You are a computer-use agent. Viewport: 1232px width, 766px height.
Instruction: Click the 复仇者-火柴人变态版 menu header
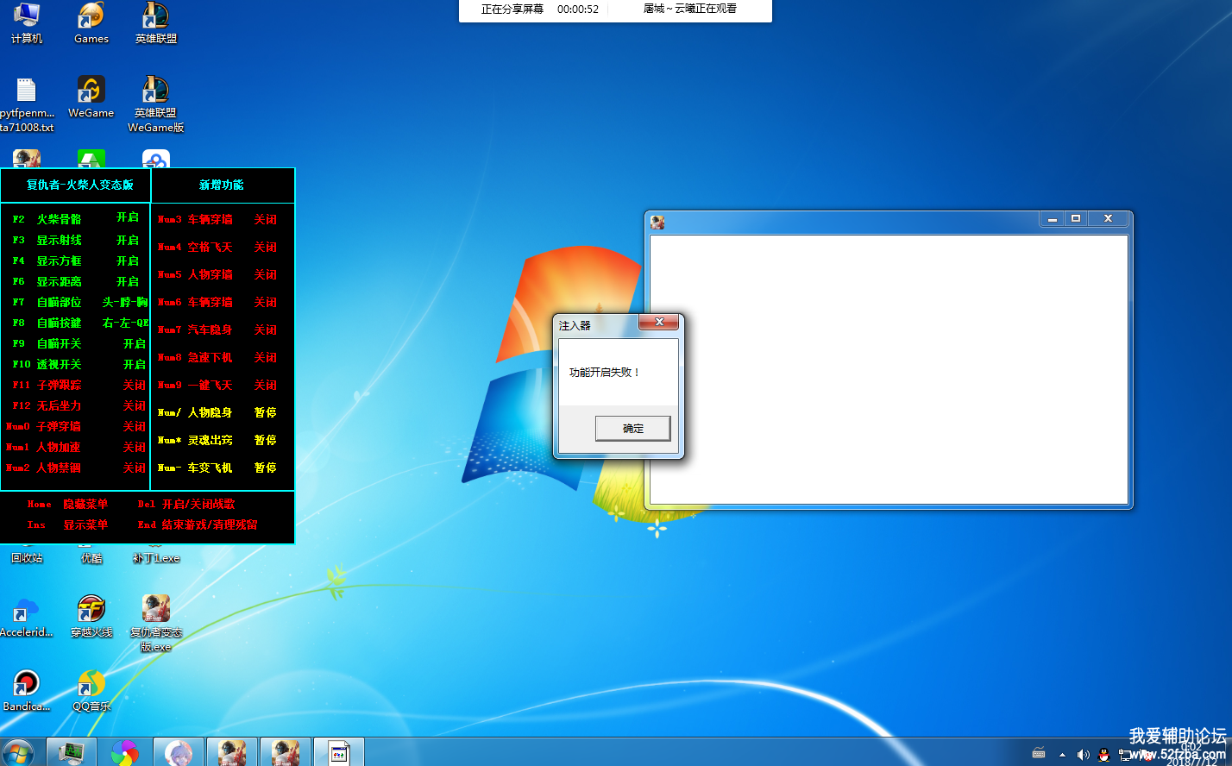80,185
